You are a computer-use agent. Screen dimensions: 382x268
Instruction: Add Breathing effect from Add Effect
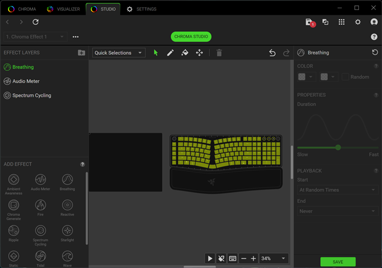(x=67, y=182)
